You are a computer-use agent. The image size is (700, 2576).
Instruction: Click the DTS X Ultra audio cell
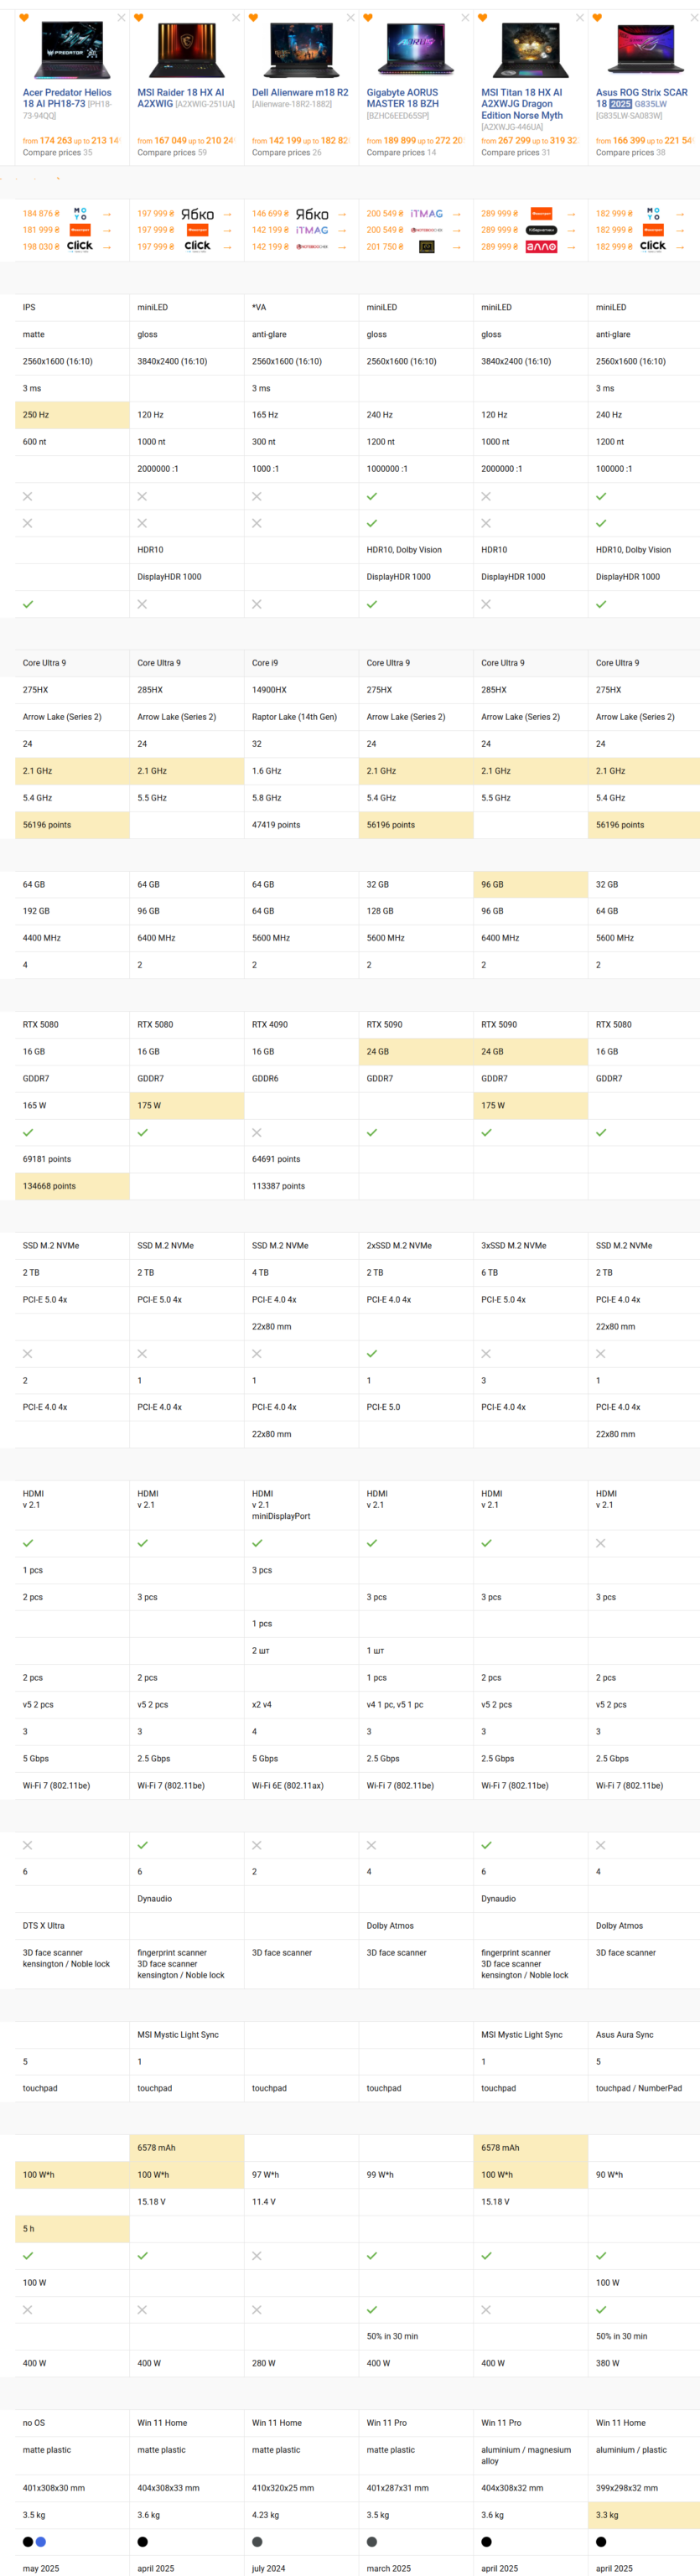(x=72, y=1925)
